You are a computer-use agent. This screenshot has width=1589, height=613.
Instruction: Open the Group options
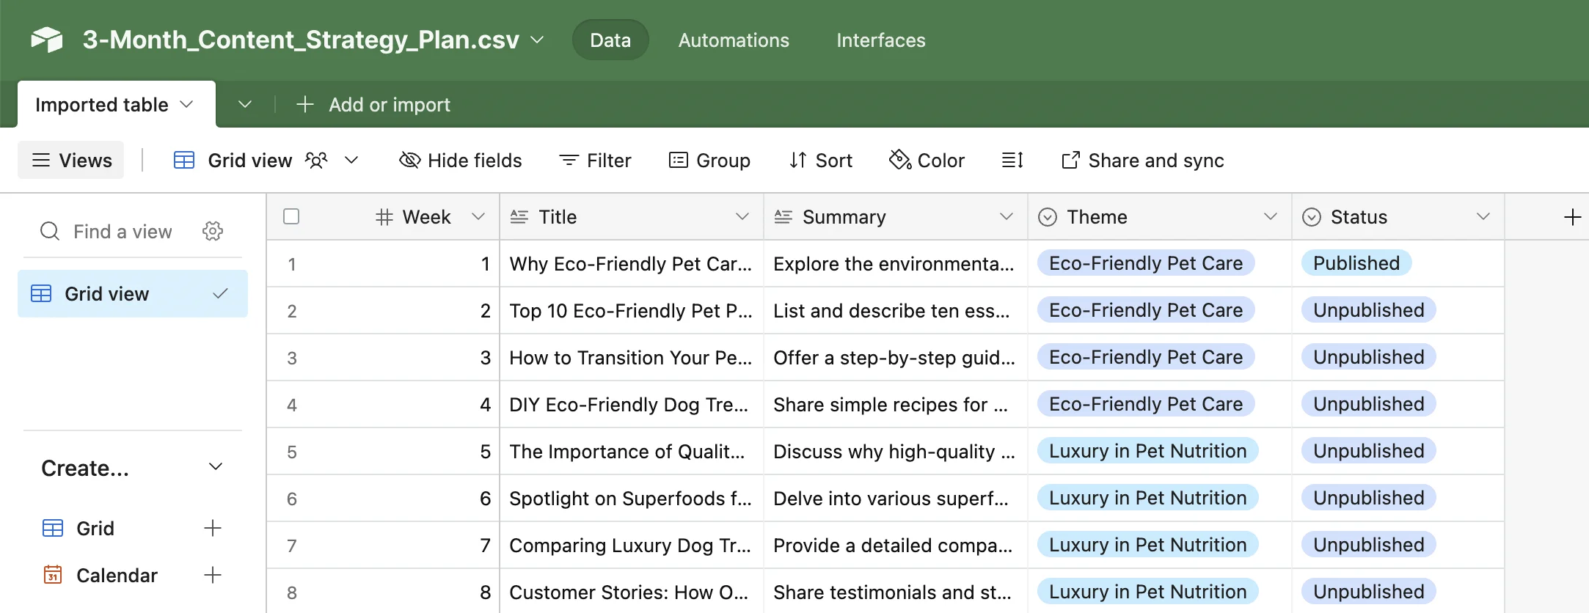(x=709, y=160)
